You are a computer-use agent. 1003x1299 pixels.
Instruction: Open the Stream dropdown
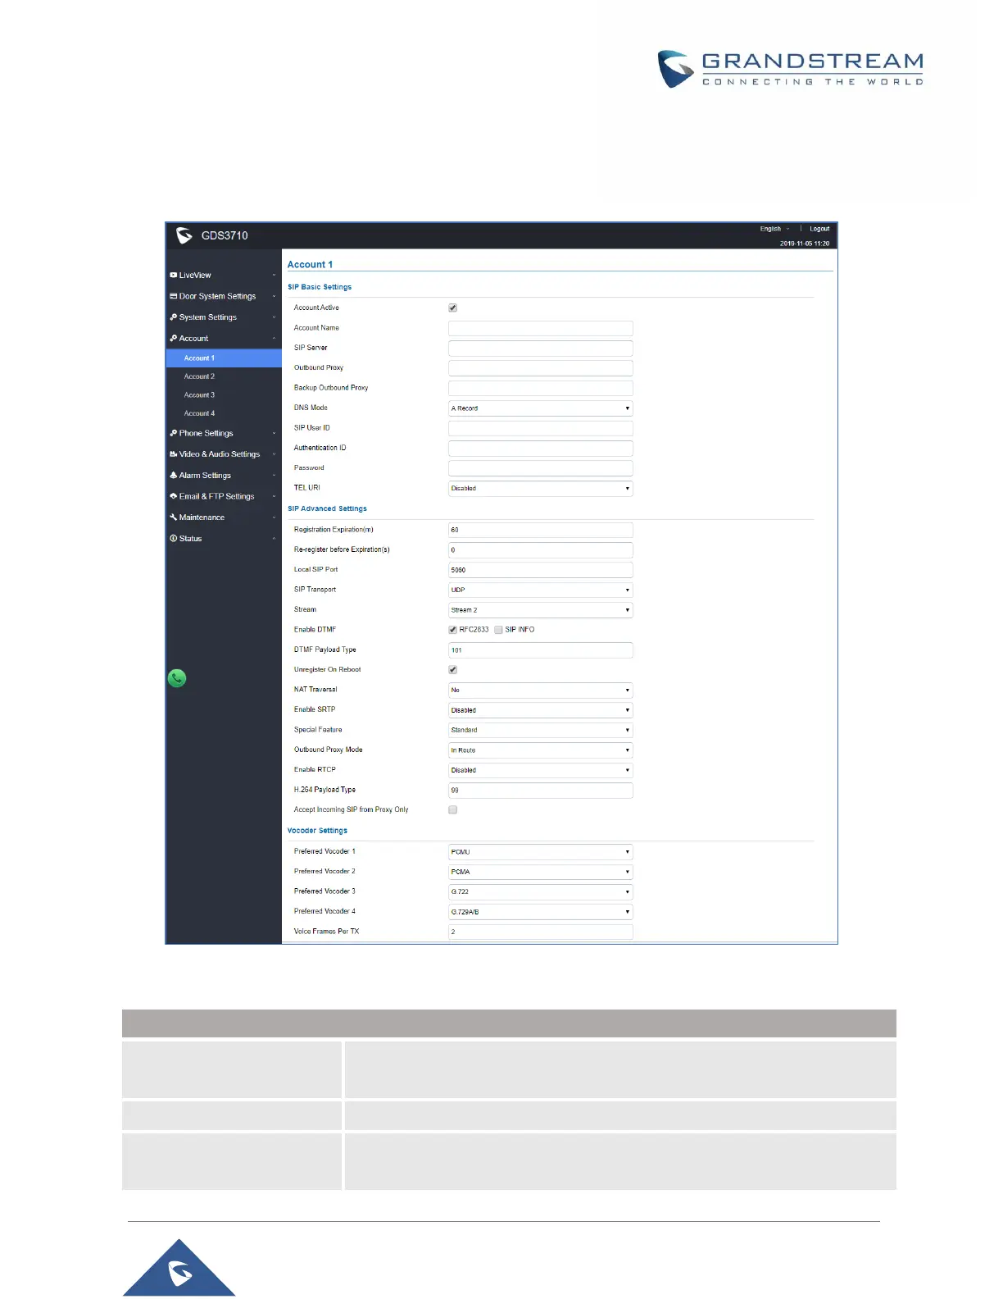click(541, 610)
